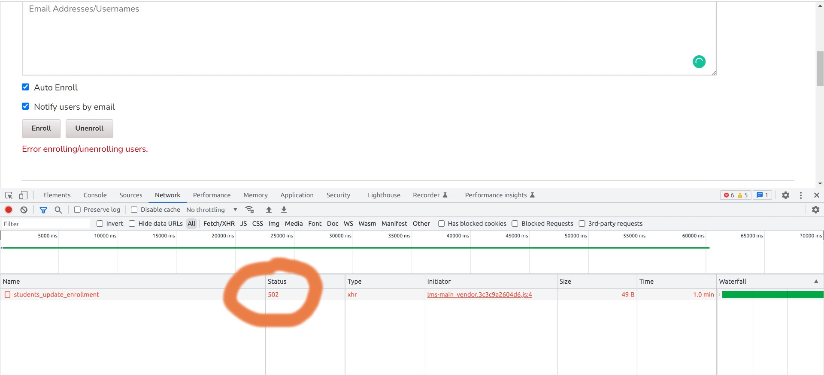824x375 pixels.
Task: Filter requests by Img type
Action: click(274, 223)
